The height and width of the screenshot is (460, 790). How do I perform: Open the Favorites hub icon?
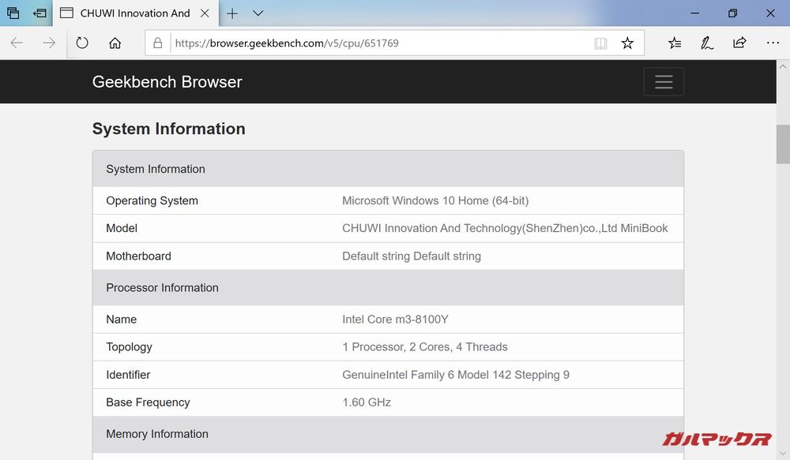(674, 43)
